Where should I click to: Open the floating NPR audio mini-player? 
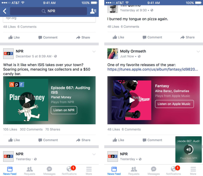pos(188,149)
